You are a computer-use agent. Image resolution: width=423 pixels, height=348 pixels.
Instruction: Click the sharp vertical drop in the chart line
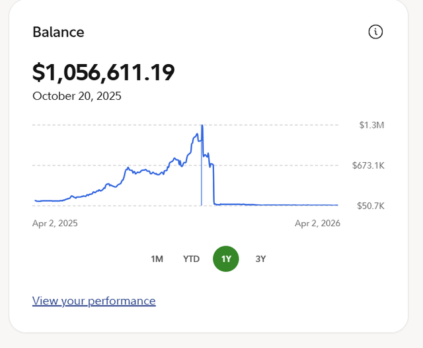point(214,185)
